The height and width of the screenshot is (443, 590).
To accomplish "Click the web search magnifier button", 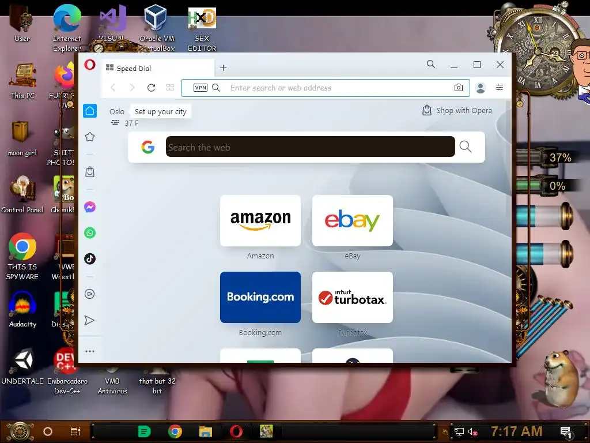I will tap(466, 147).
